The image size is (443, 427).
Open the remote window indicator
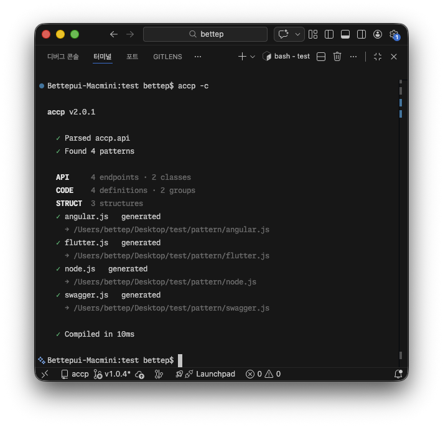[x=45, y=374]
